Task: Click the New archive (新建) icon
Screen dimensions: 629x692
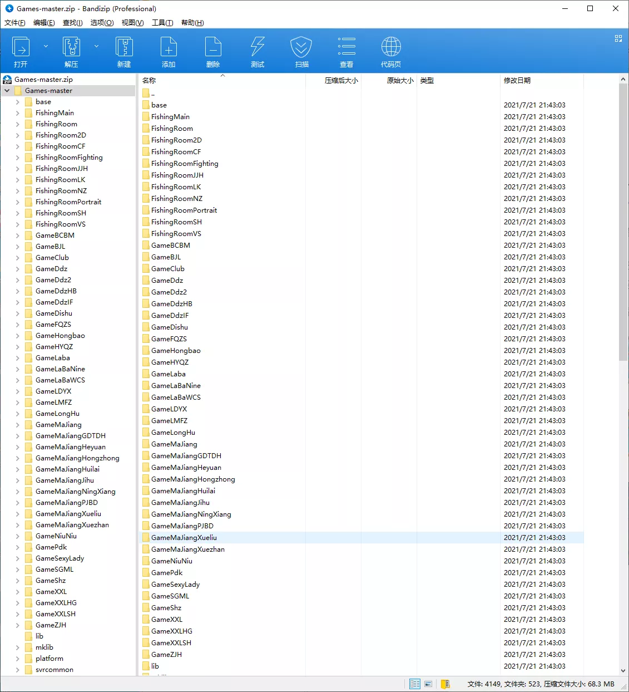Action: click(124, 51)
